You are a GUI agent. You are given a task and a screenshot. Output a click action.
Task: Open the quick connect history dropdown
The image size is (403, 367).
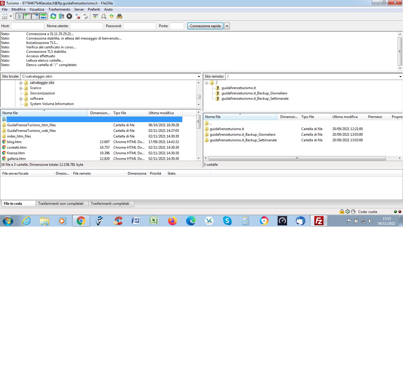pos(227,26)
